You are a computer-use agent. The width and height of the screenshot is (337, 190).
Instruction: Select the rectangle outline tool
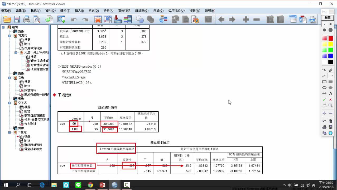point(324,82)
